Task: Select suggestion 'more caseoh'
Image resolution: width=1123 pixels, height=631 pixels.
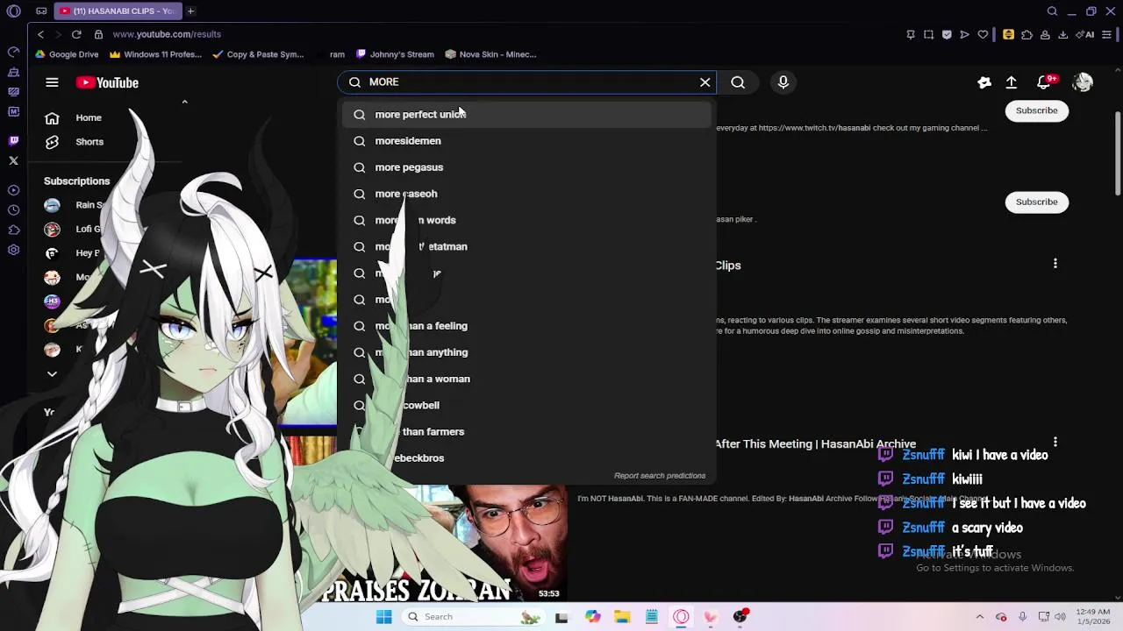Action: [526, 194]
